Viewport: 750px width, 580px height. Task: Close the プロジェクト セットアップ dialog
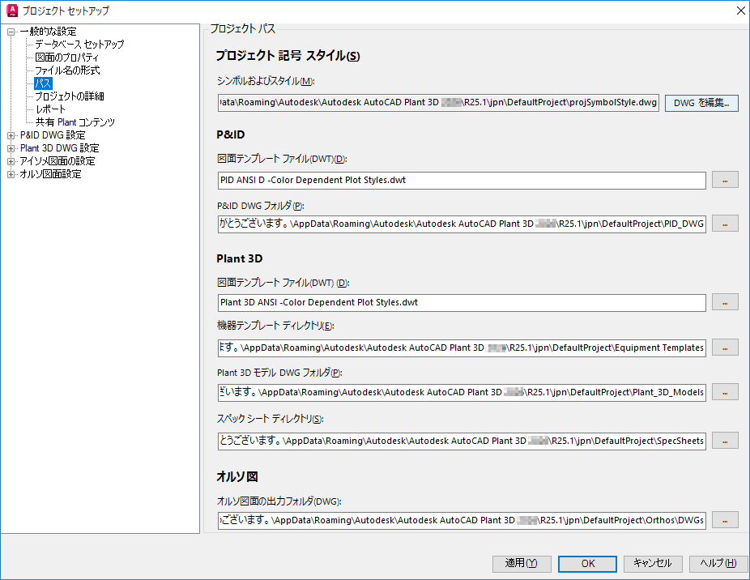tap(740, 11)
